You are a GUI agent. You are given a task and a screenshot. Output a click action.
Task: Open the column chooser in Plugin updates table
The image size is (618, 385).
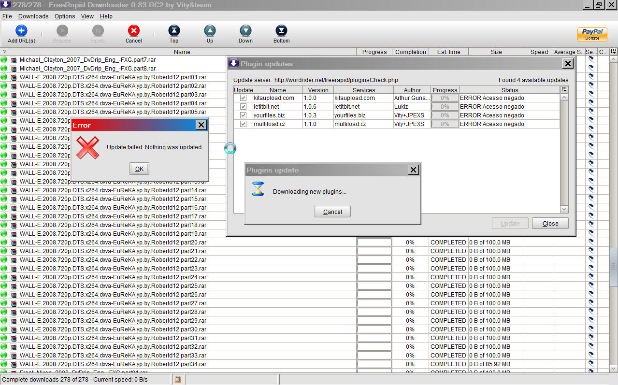[564, 90]
